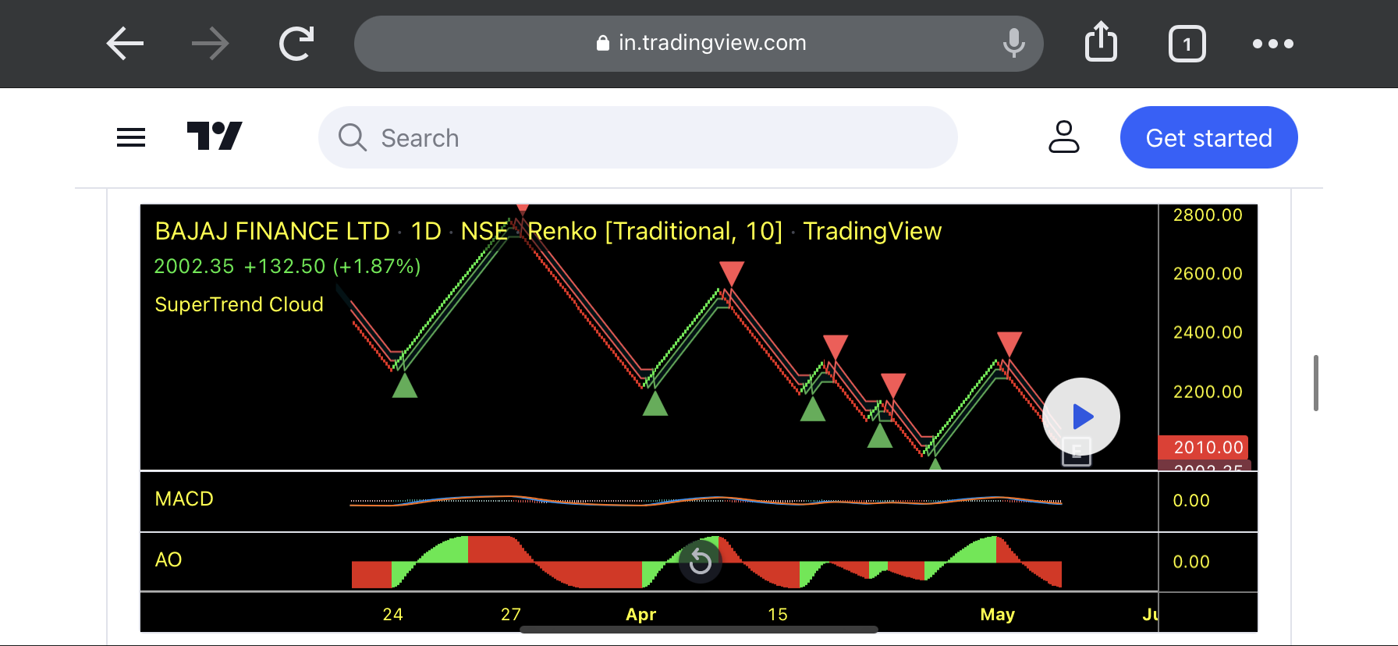Click the 2010.00 red price label
Screen dimensions: 1398x646
[x=1204, y=447]
